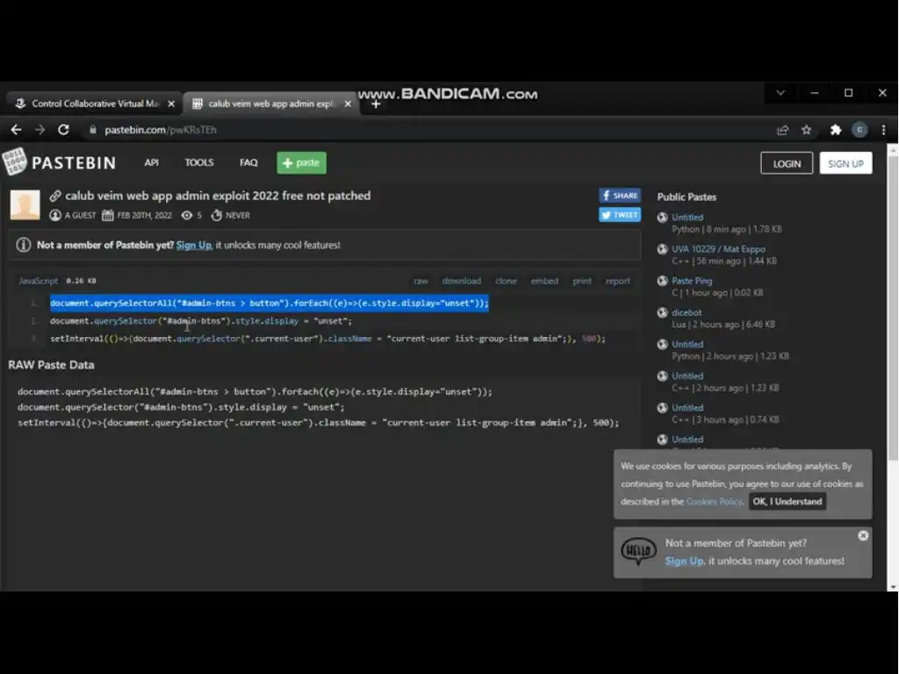Open the first Untitled Python public paste

pyautogui.click(x=687, y=218)
